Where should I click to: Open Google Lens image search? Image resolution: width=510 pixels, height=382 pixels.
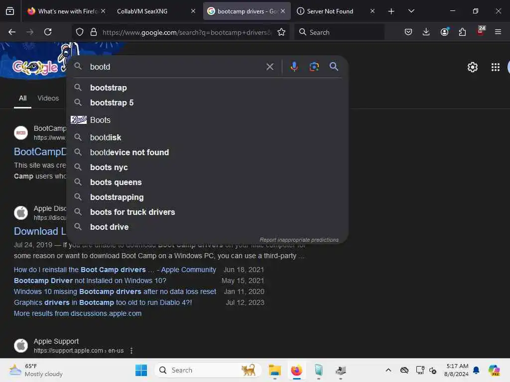(314, 67)
